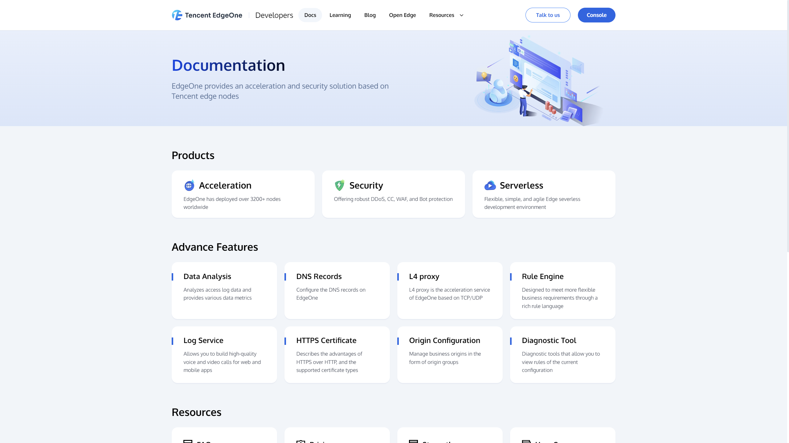The width and height of the screenshot is (789, 443).
Task: Open the DNS Records feature card
Action: point(337,290)
